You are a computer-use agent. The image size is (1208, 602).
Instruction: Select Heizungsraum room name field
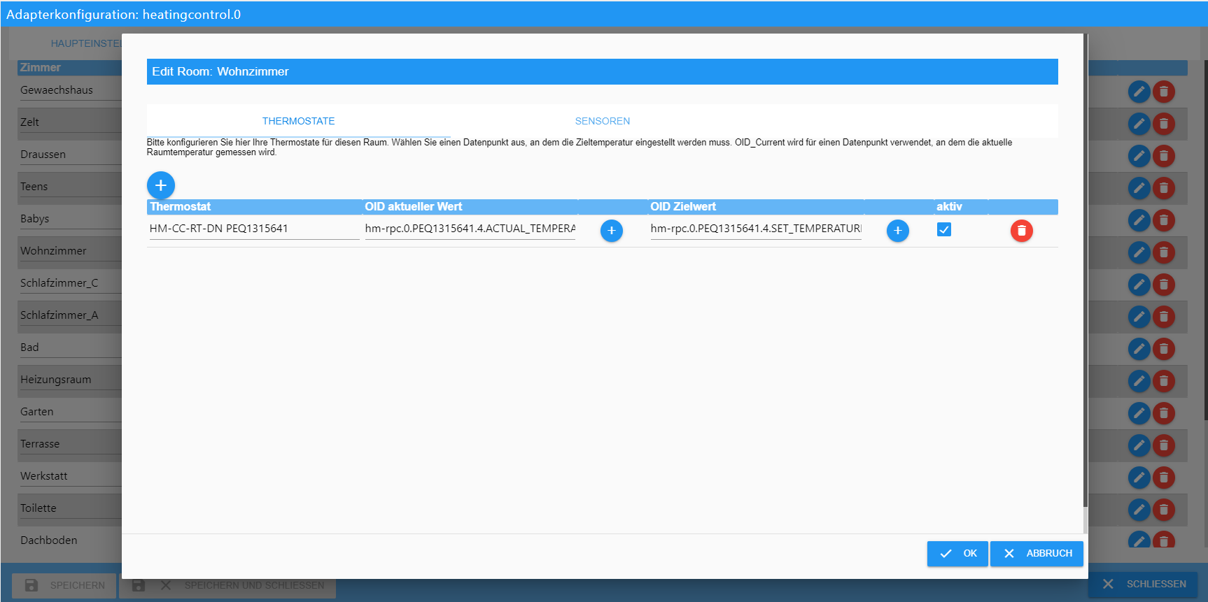point(70,380)
